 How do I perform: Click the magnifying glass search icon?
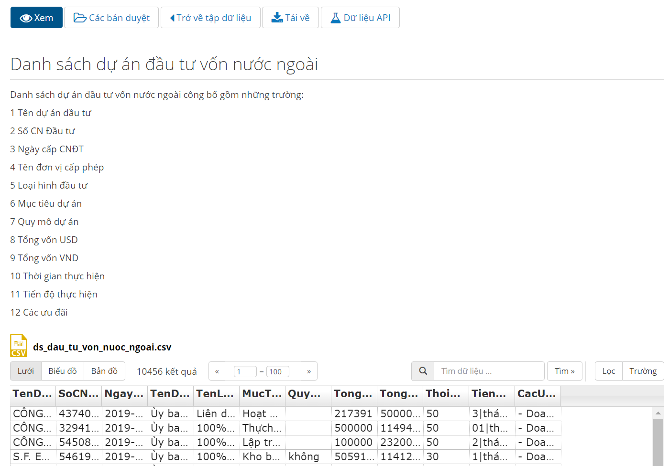[x=423, y=371]
